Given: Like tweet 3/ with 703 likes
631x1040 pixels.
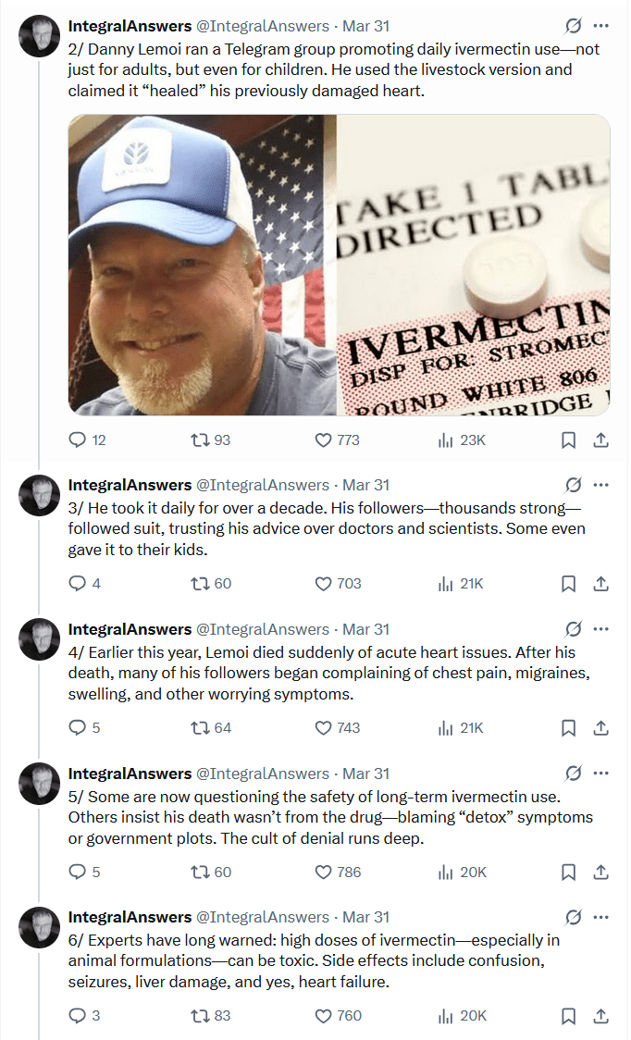Looking at the screenshot, I should (324, 584).
